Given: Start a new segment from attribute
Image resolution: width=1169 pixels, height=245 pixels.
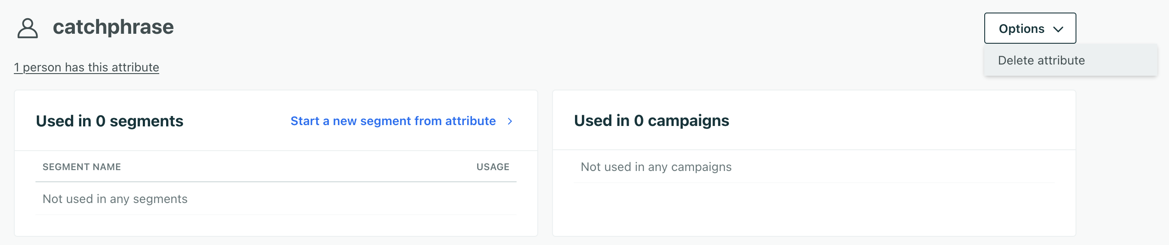Looking at the screenshot, I should pyautogui.click(x=392, y=121).
